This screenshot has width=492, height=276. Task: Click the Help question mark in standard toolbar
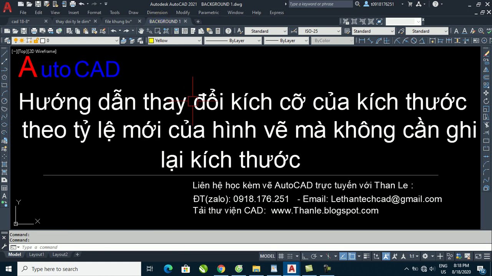[228, 31]
